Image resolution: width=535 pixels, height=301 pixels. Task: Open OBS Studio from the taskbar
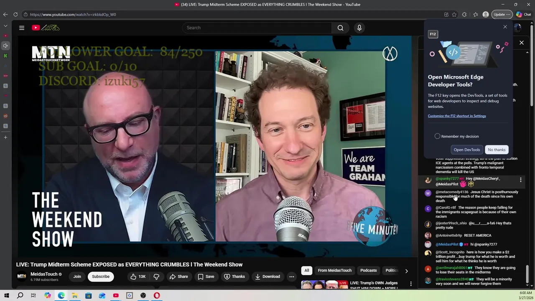click(143, 296)
